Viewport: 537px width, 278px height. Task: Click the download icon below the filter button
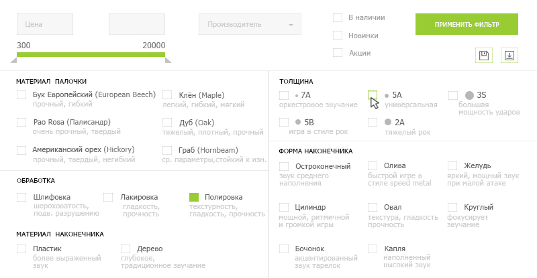[x=509, y=55]
